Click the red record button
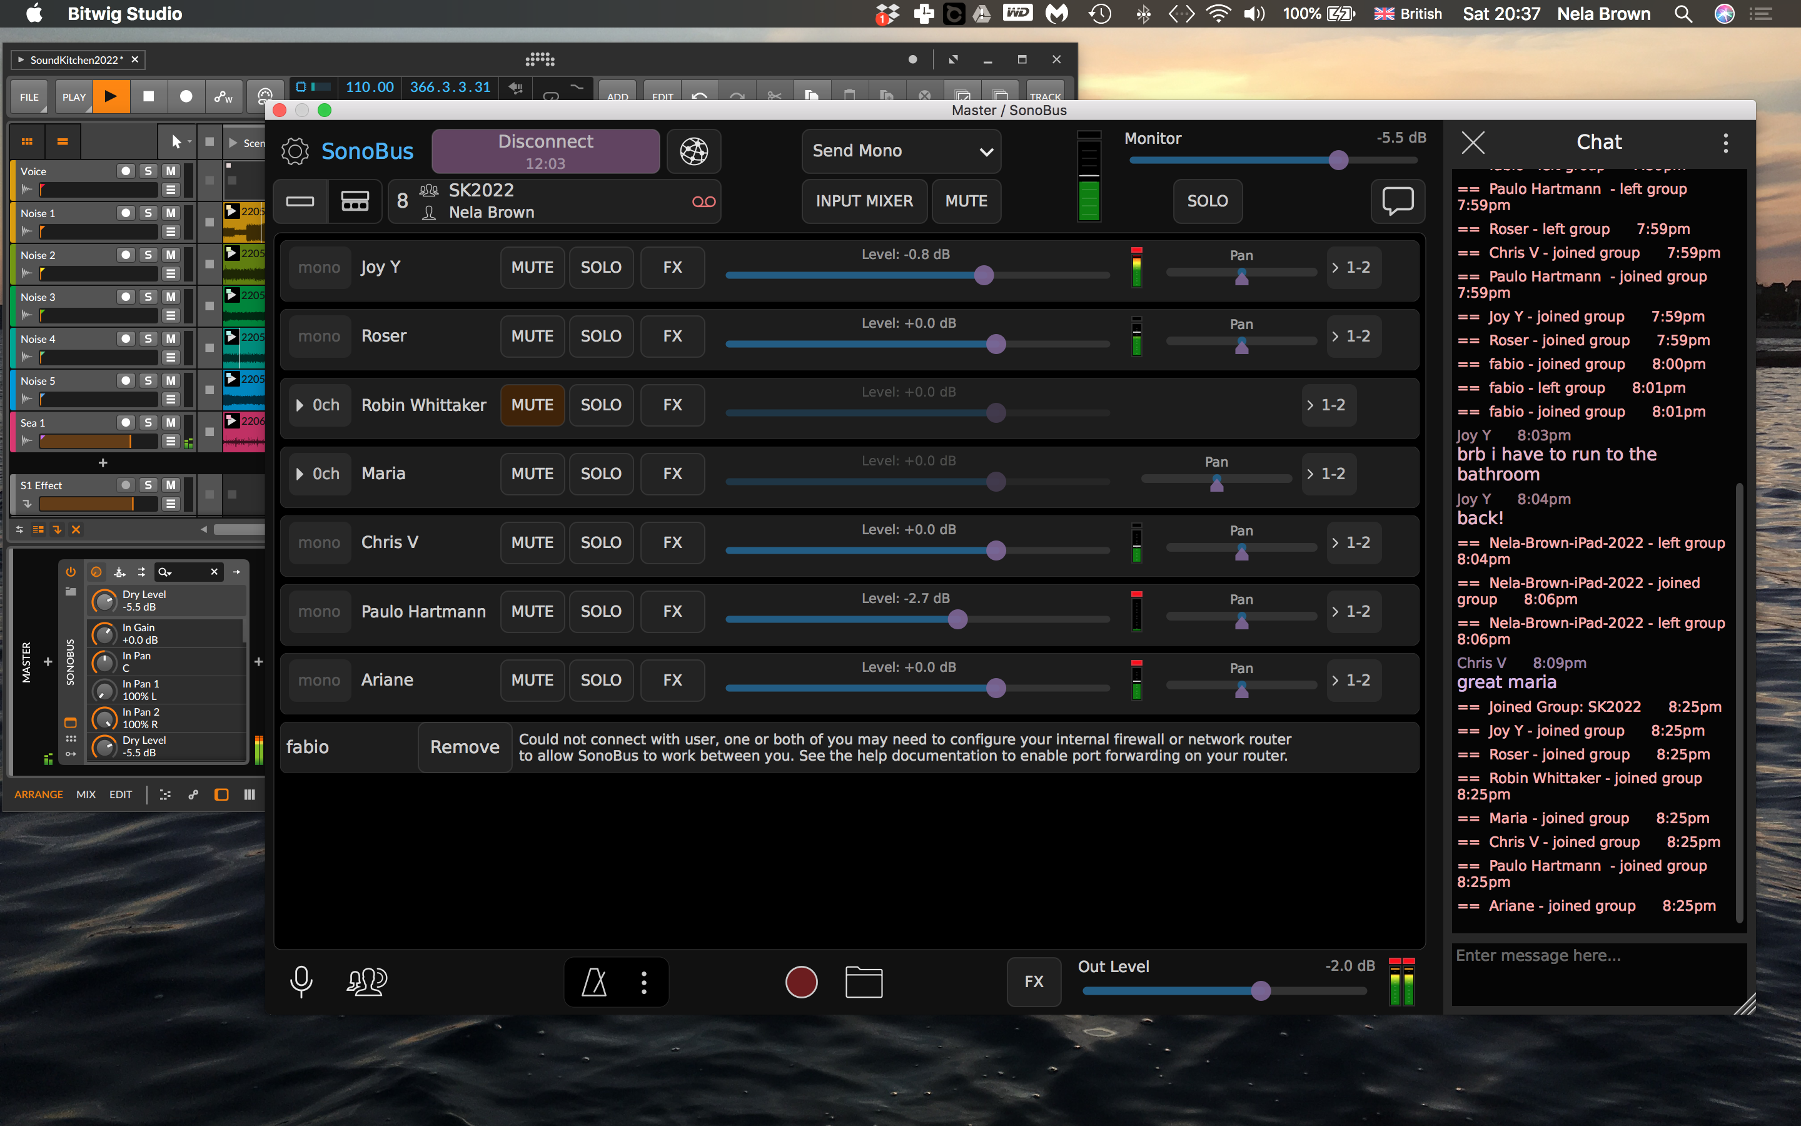Screen dimensions: 1801x1126 click(801, 982)
